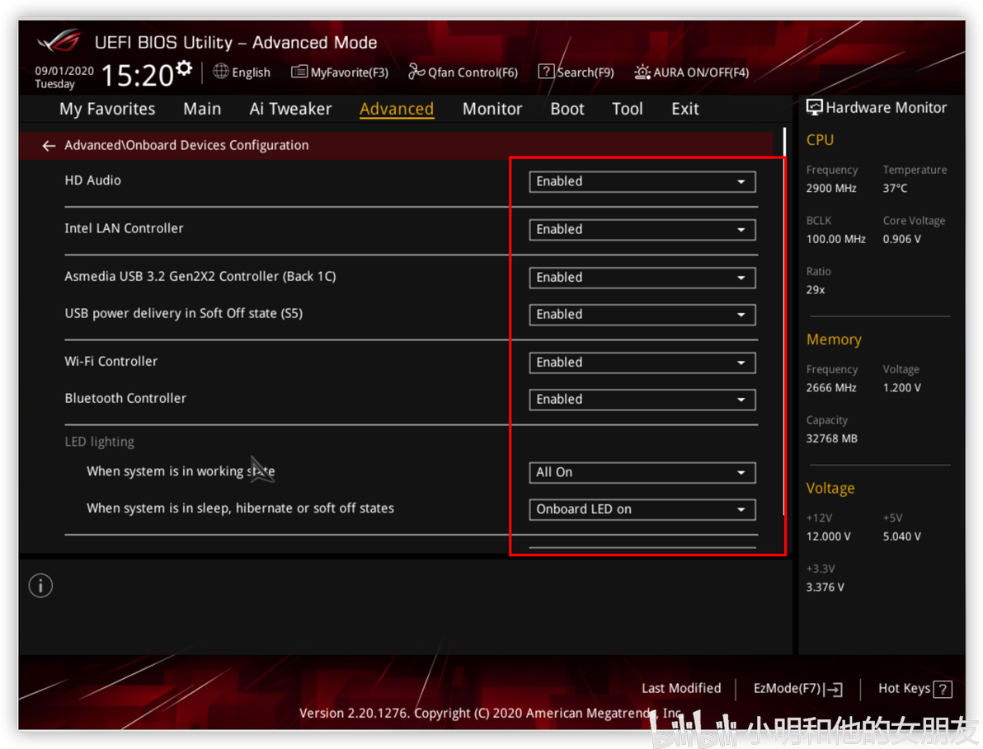Open the Bluetooth Controller dropdown
The height and width of the screenshot is (749, 983).
642,400
